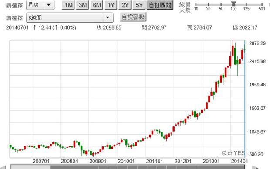The width and height of the screenshot is (270, 169).
Task: Click the low price 低 2622.17 value
Action: pos(245,27)
